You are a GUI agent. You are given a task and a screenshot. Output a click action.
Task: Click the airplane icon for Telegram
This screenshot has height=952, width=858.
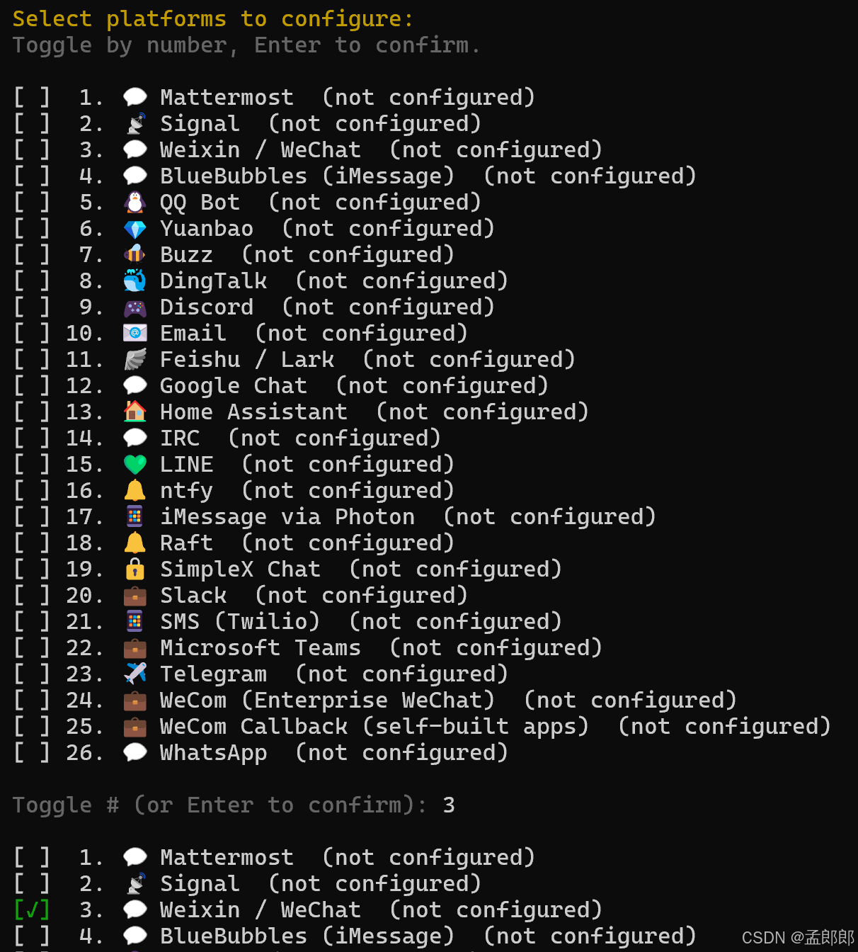135,674
